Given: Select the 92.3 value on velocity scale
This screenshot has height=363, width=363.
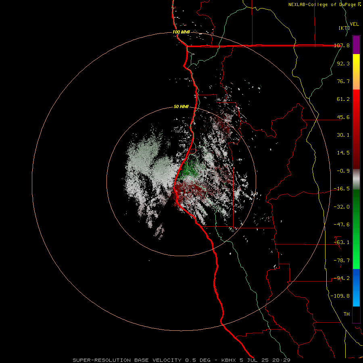Looking at the screenshot, I should click(343, 63).
